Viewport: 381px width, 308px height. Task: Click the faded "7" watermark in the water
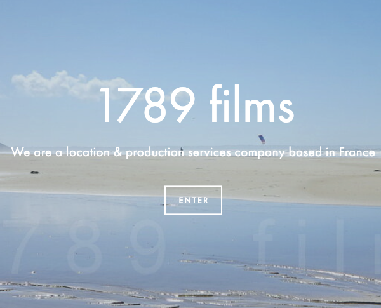click(x=22, y=247)
